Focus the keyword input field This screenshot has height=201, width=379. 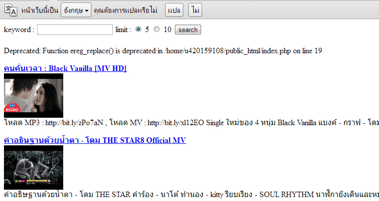click(x=75, y=30)
